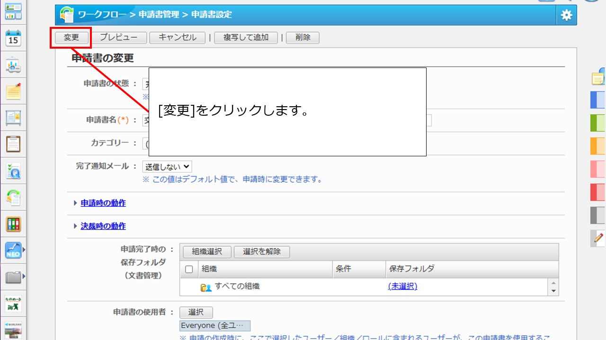606x340 pixels.
Task: Click the settings gear in workflow header
Action: [x=566, y=15]
